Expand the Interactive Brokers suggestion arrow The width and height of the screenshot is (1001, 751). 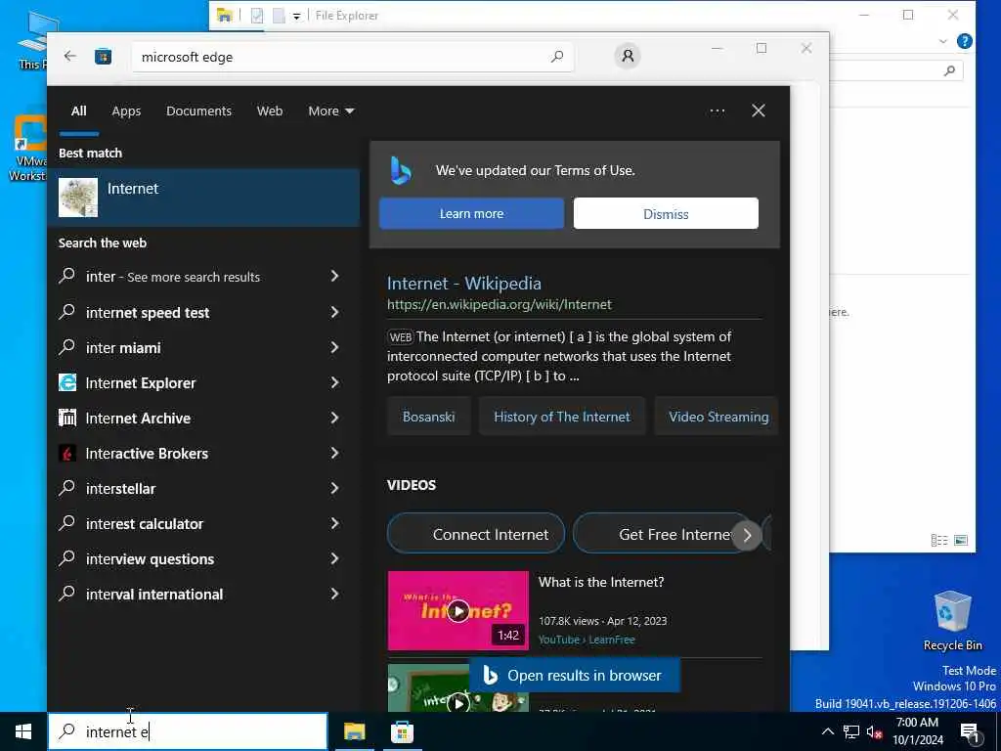coord(334,453)
